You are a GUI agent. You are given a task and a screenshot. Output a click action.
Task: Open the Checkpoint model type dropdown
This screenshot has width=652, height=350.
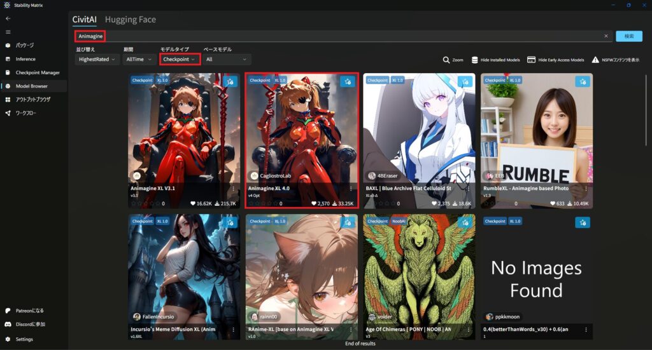pos(180,59)
